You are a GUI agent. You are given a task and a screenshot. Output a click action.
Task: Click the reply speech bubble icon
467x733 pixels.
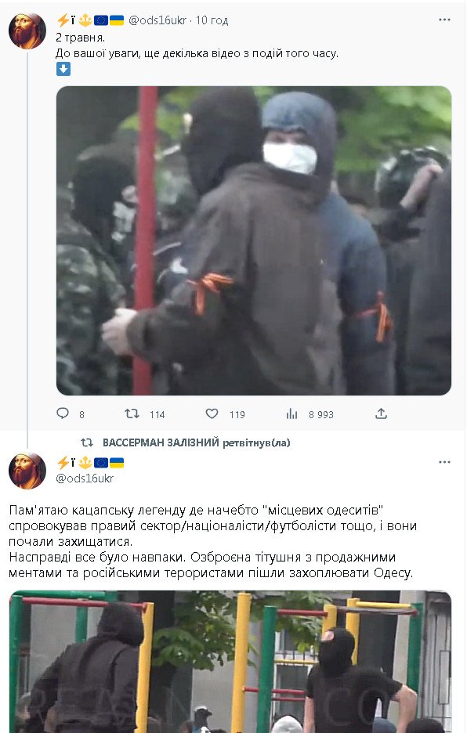pyautogui.click(x=63, y=413)
